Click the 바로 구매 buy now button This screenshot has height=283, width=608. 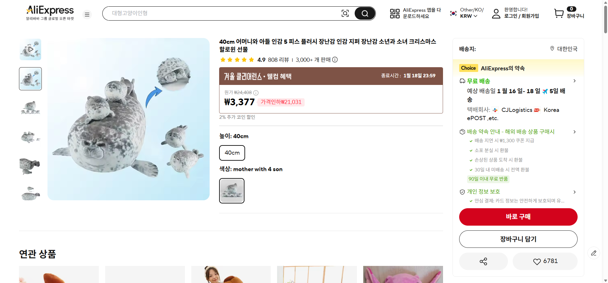(518, 217)
